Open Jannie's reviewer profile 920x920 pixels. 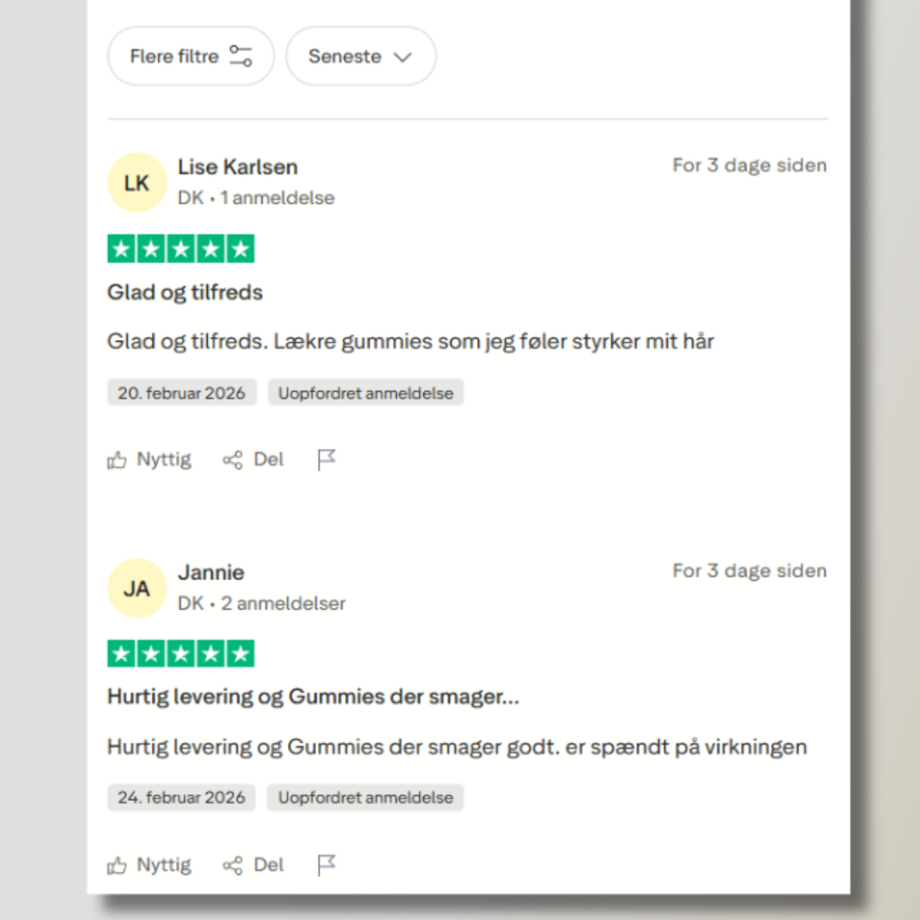pyautogui.click(x=211, y=572)
